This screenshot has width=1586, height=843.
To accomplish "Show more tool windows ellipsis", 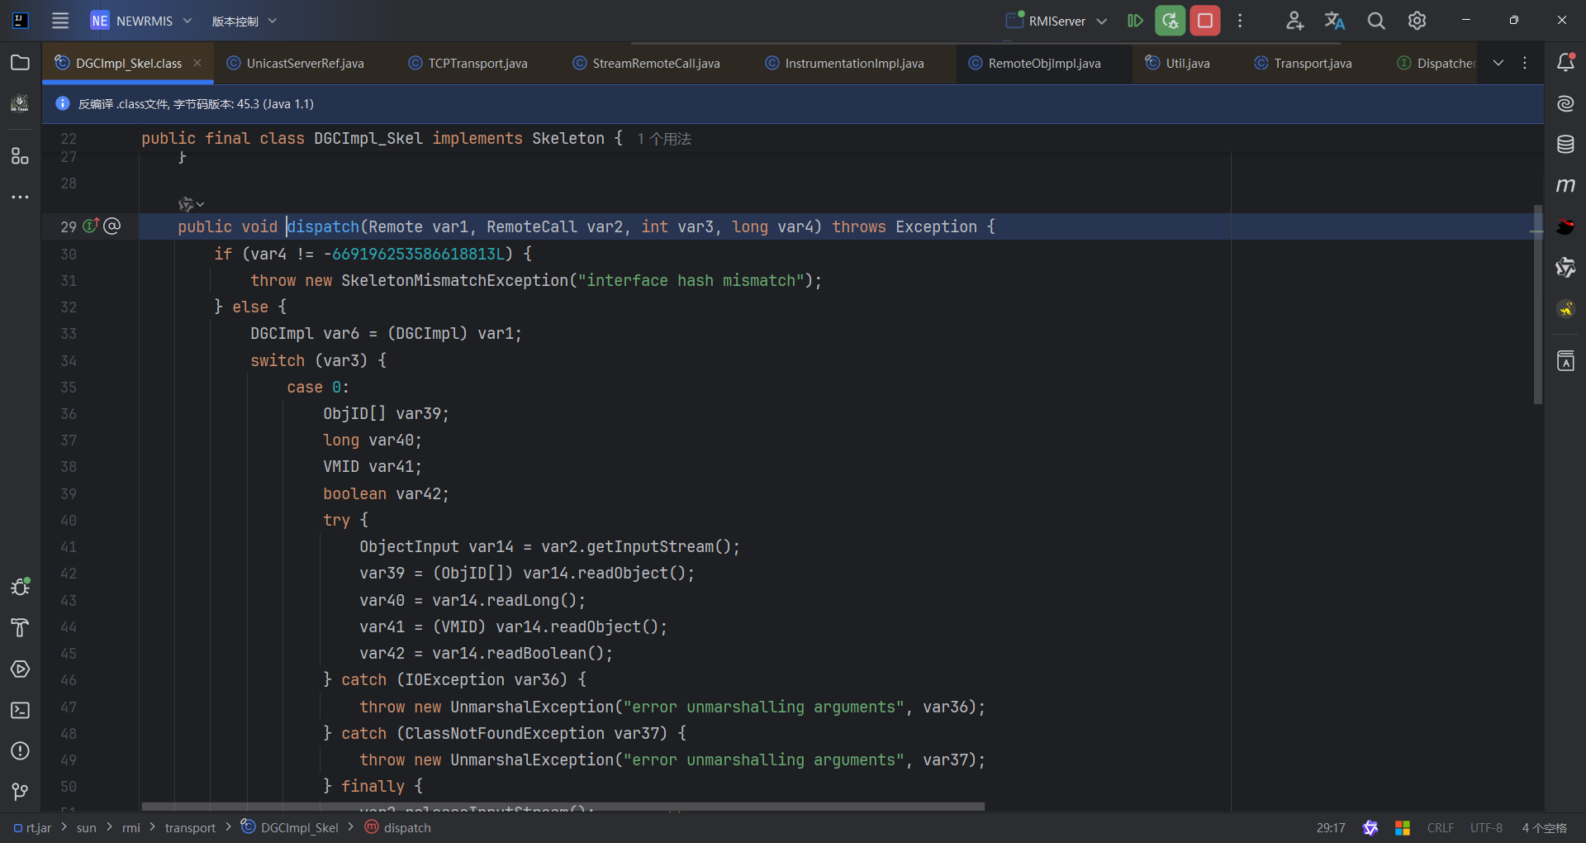I will click(x=20, y=197).
